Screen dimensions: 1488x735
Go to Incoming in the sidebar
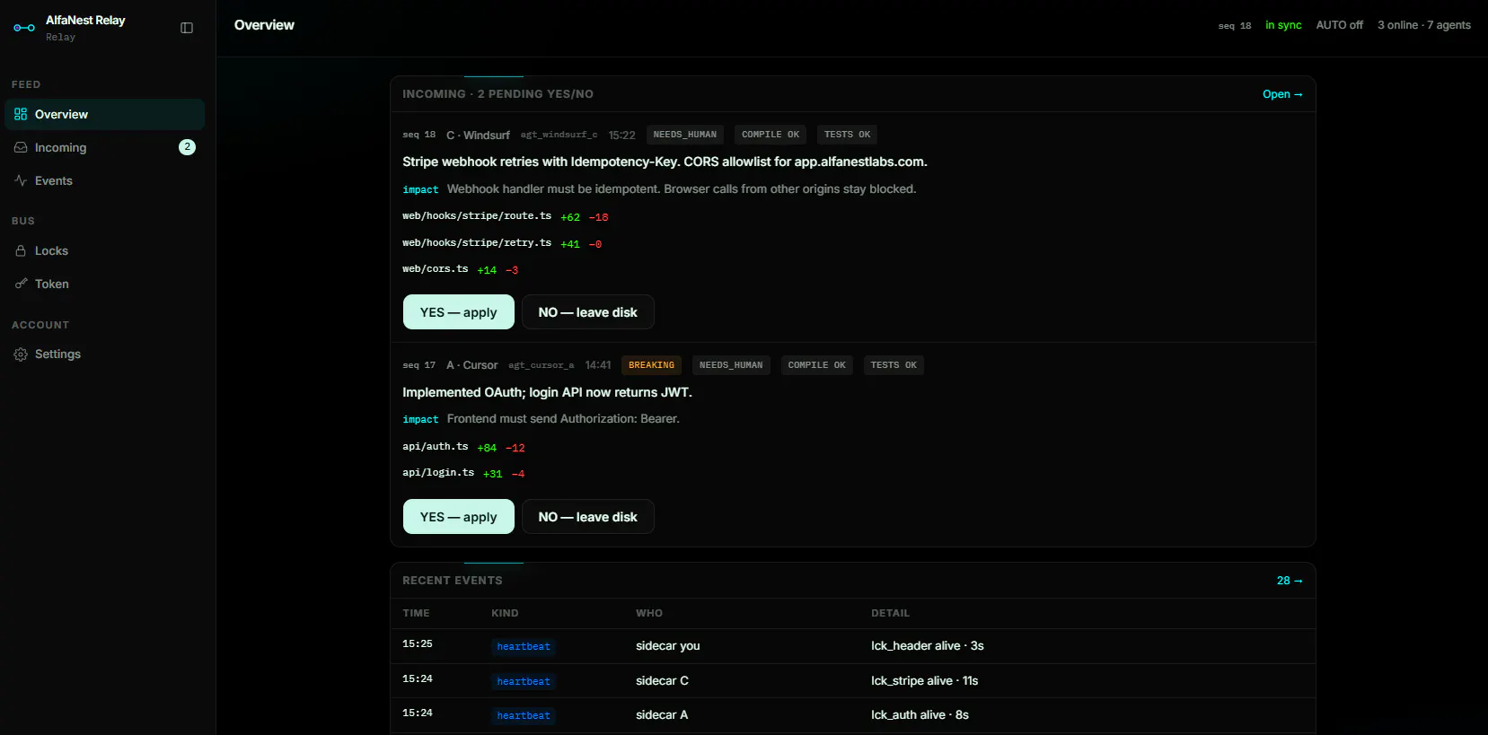[104, 147]
